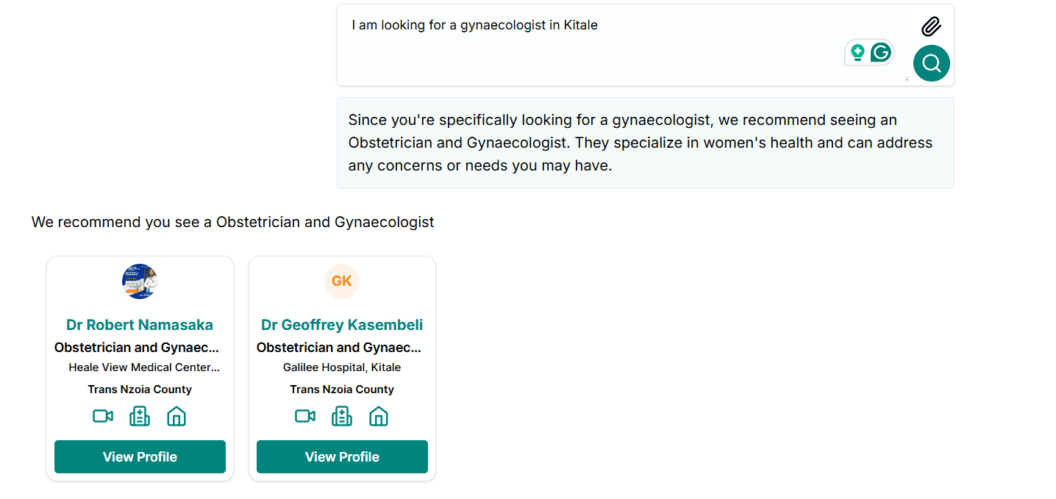Select video consult icon for Dr Geoffrey Kasembeli
The image size is (1056, 499).
(x=305, y=416)
